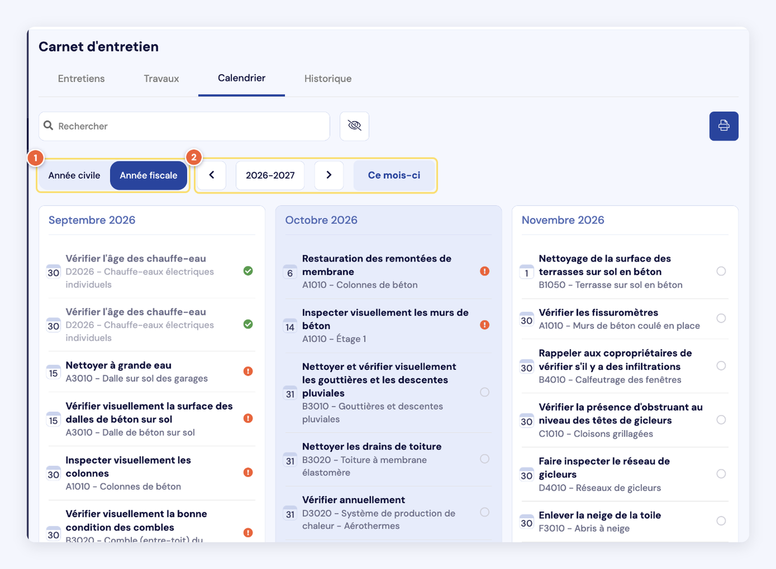Mark Enlever la neige de la toile done

click(x=721, y=521)
